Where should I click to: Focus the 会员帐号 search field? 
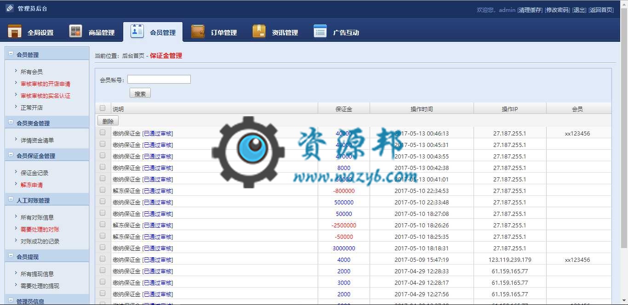coord(159,79)
